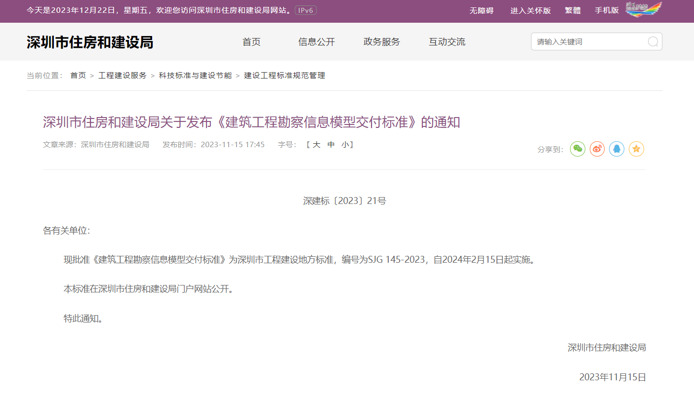Click the closing date 2023年11月15日
This screenshot has width=694, height=404.
[x=612, y=377]
